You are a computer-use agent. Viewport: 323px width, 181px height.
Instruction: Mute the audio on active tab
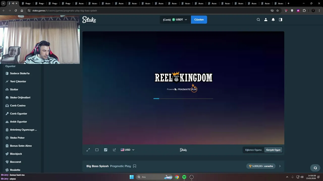(x=13, y=4)
